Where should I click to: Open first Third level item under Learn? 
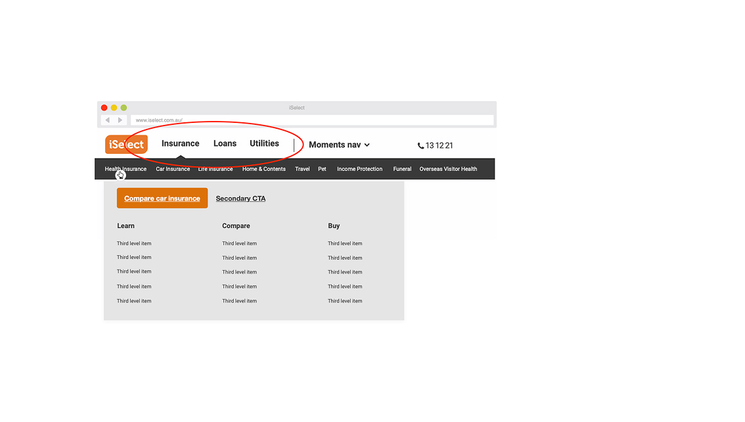(x=134, y=243)
